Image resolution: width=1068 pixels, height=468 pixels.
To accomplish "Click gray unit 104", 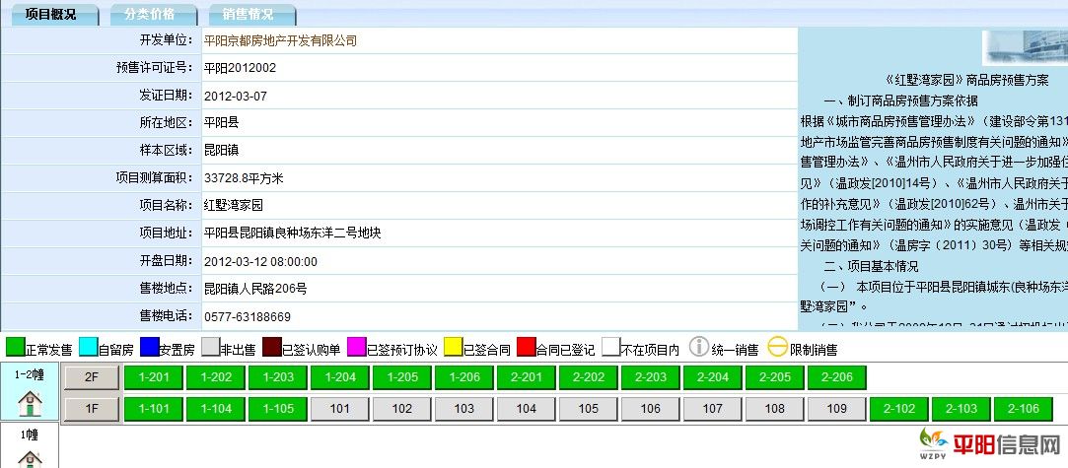I will 527,409.
